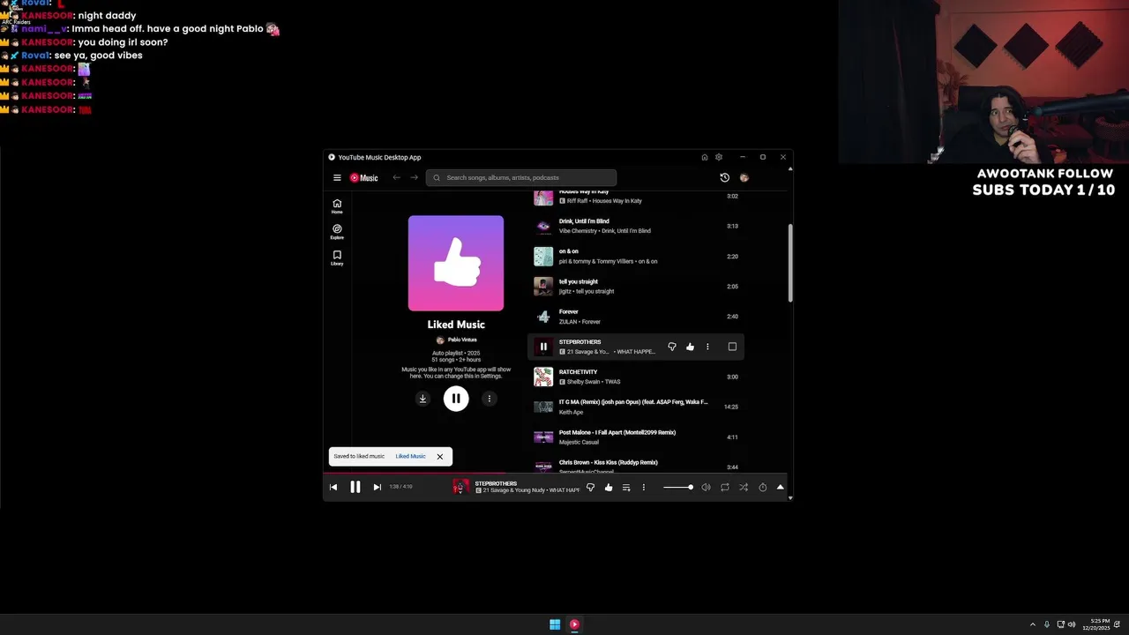Screen dimensions: 1129x635
Task: Toggle like in the player bar
Action: (x=609, y=487)
